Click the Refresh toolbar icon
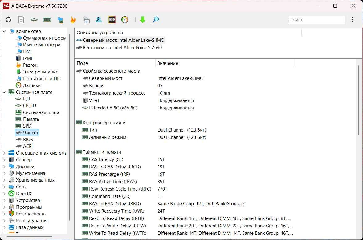This screenshot has height=240, width=363. coord(8,20)
